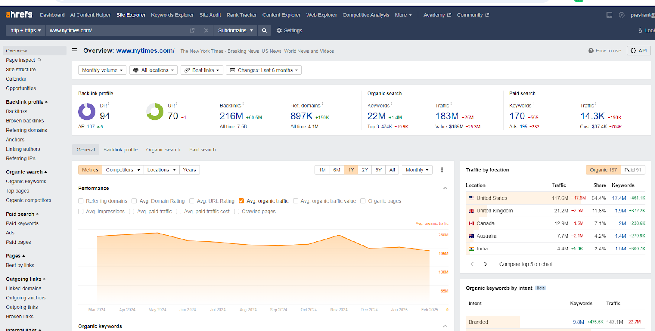655x331 pixels.
Task: Click the United States flag icon
Action: (x=471, y=198)
